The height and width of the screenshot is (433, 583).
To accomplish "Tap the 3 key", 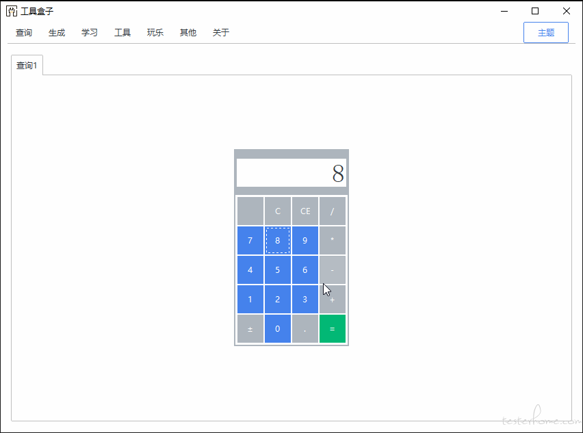I will pyautogui.click(x=305, y=299).
